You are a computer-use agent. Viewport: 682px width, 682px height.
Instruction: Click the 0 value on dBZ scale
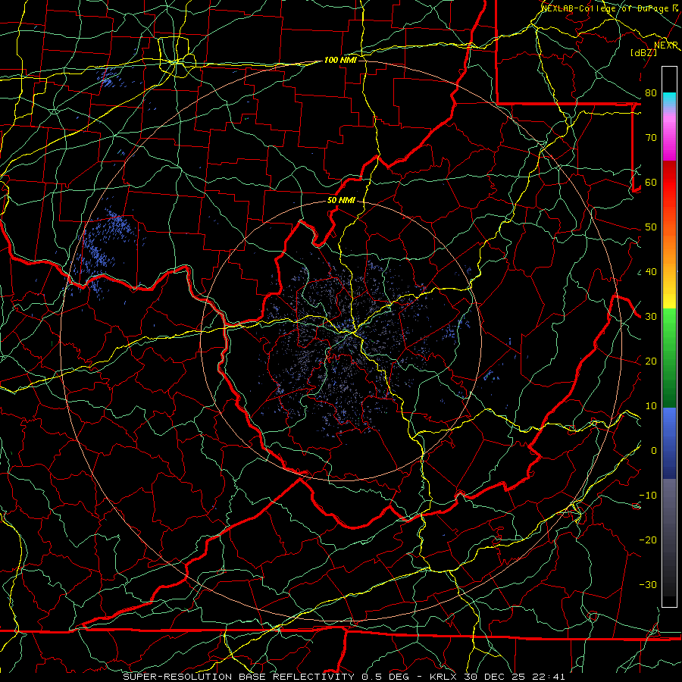(x=654, y=451)
